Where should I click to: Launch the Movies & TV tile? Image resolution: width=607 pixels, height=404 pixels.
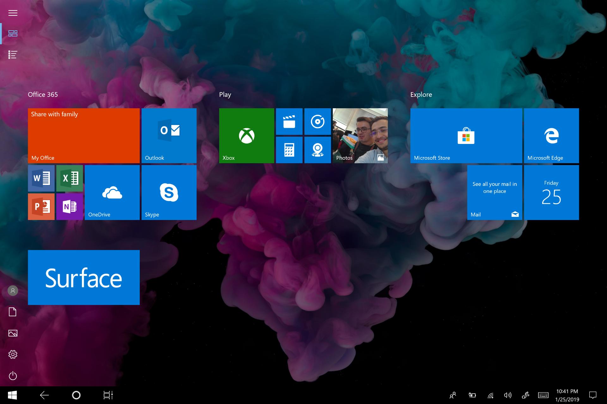(x=289, y=122)
